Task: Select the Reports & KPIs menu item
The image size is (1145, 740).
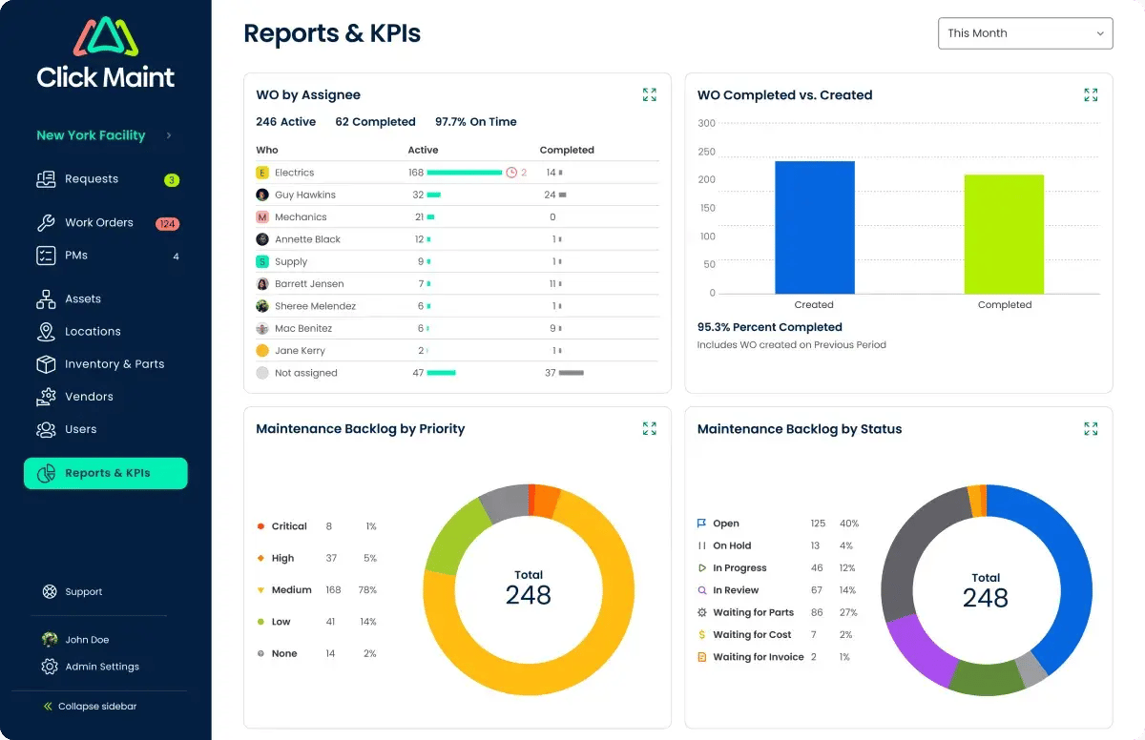Action: click(106, 473)
